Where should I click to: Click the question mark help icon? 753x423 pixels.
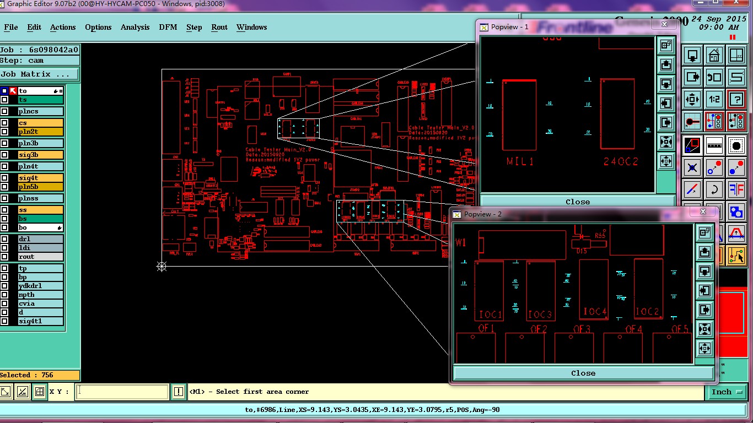pyautogui.click(x=736, y=99)
